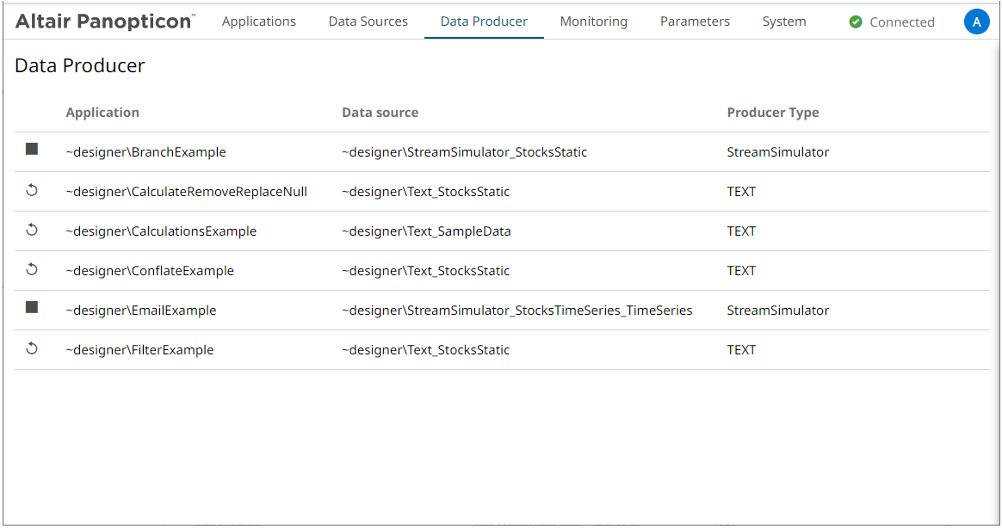This screenshot has width=1002, height=529.
Task: Open the user avatar menu
Action: coord(976,22)
